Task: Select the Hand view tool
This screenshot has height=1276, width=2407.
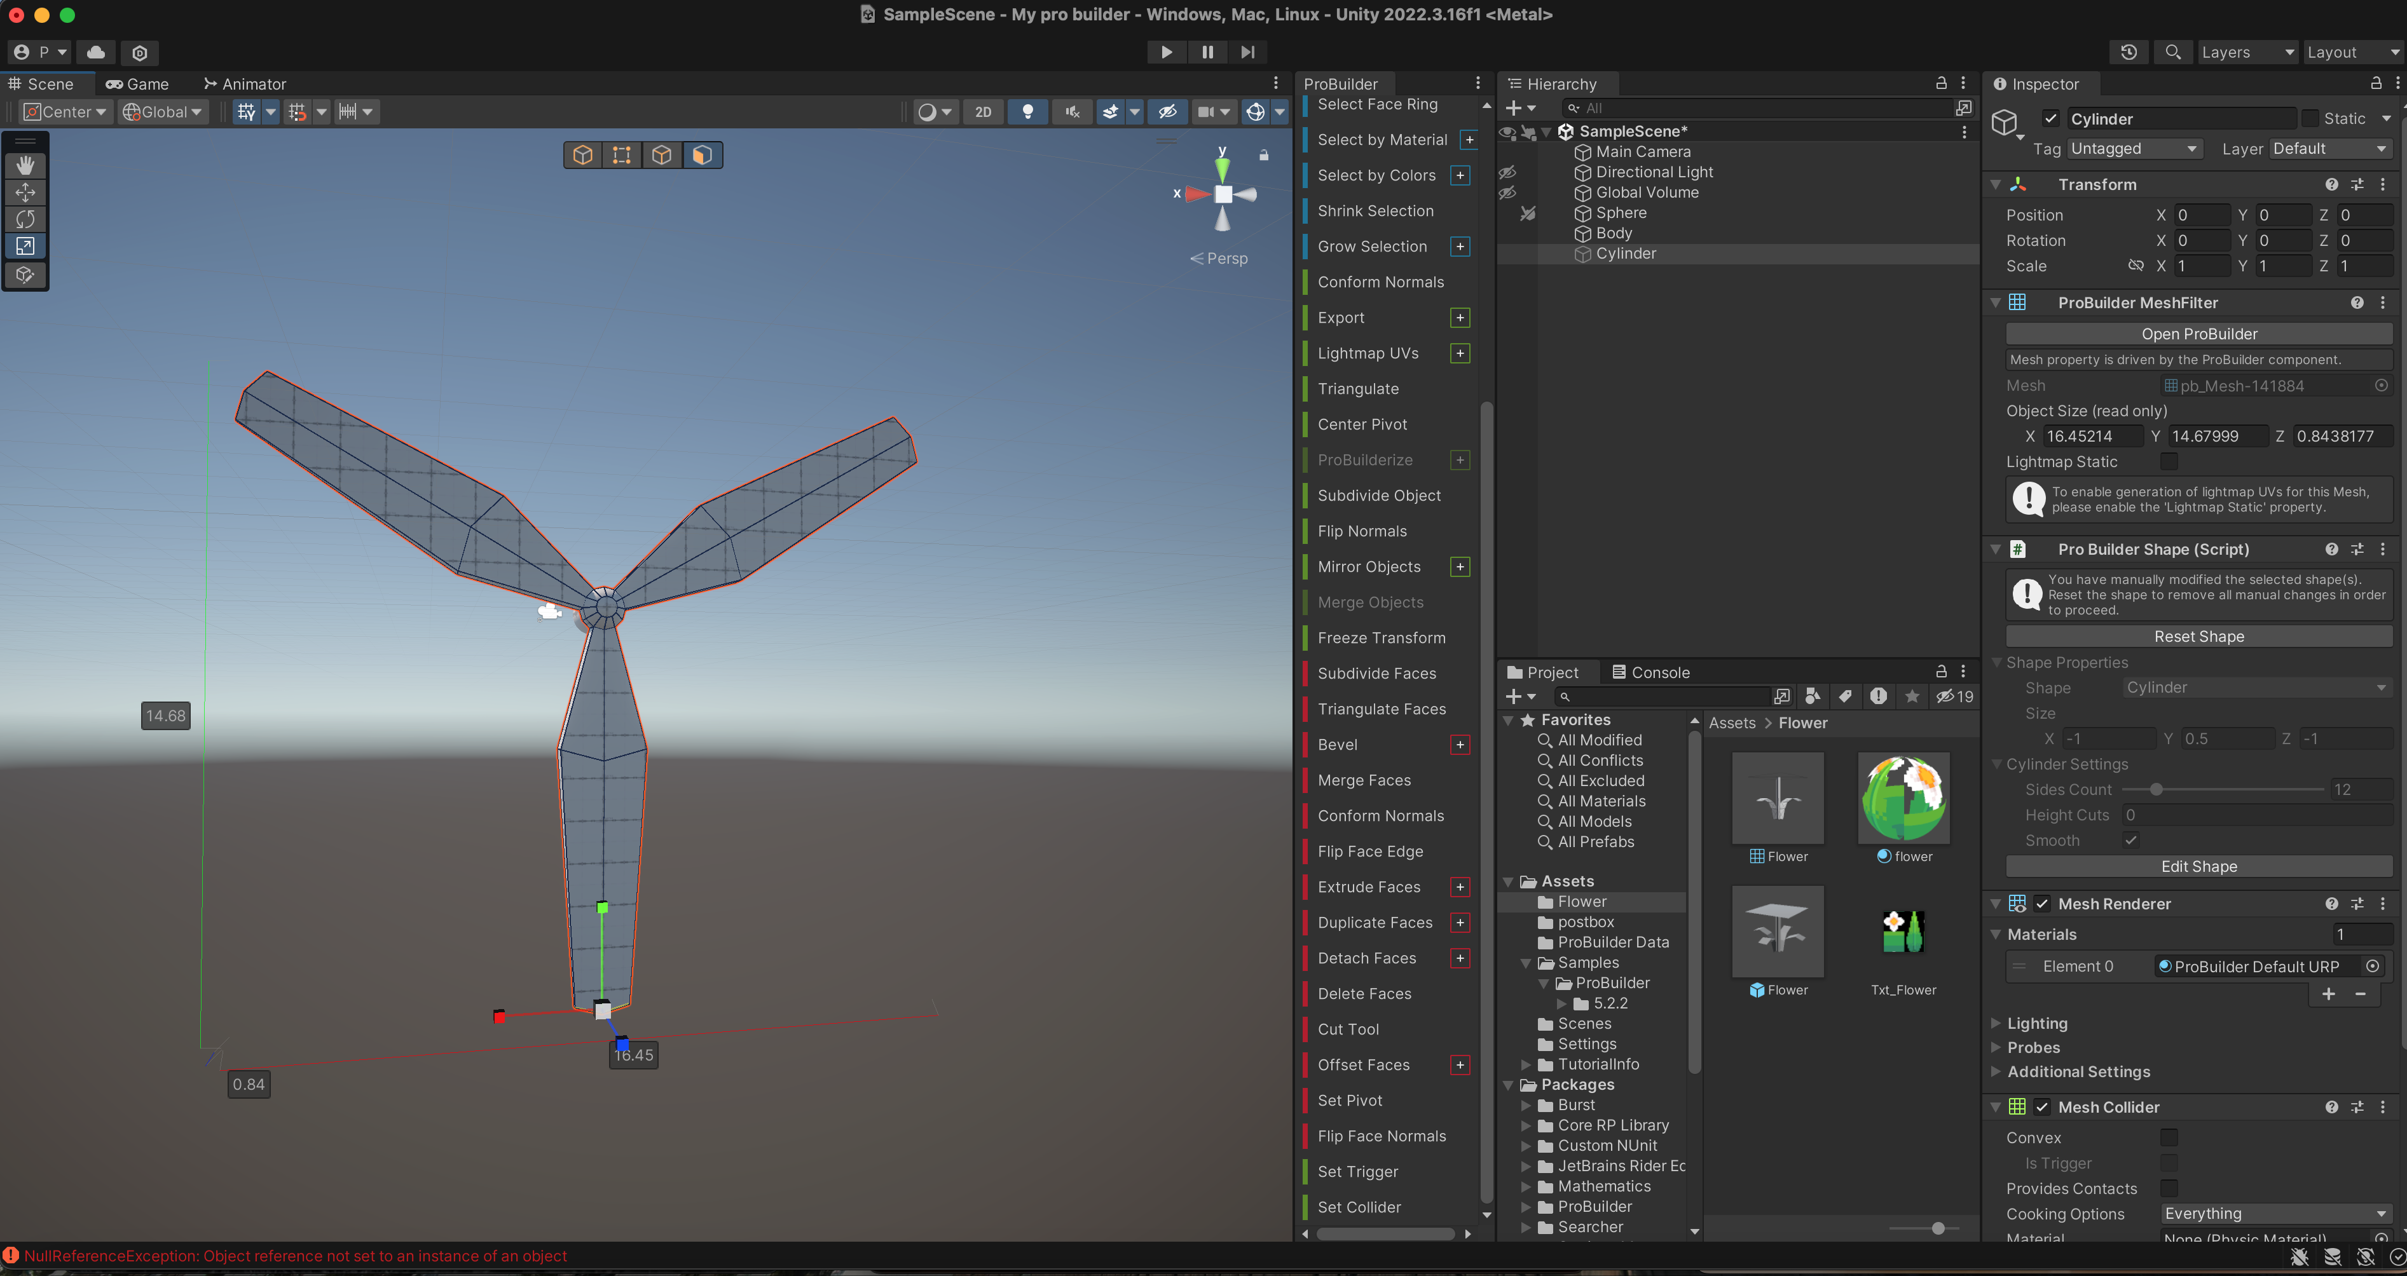Action: [x=25, y=165]
